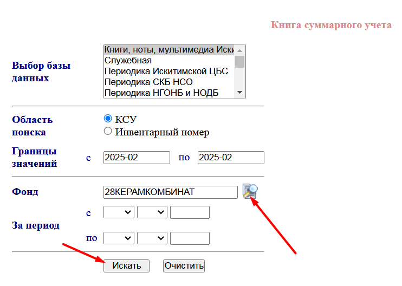Screen dimensions: 402x286
Task: Open first dropdown in period 'по' row
Action: click(119, 238)
